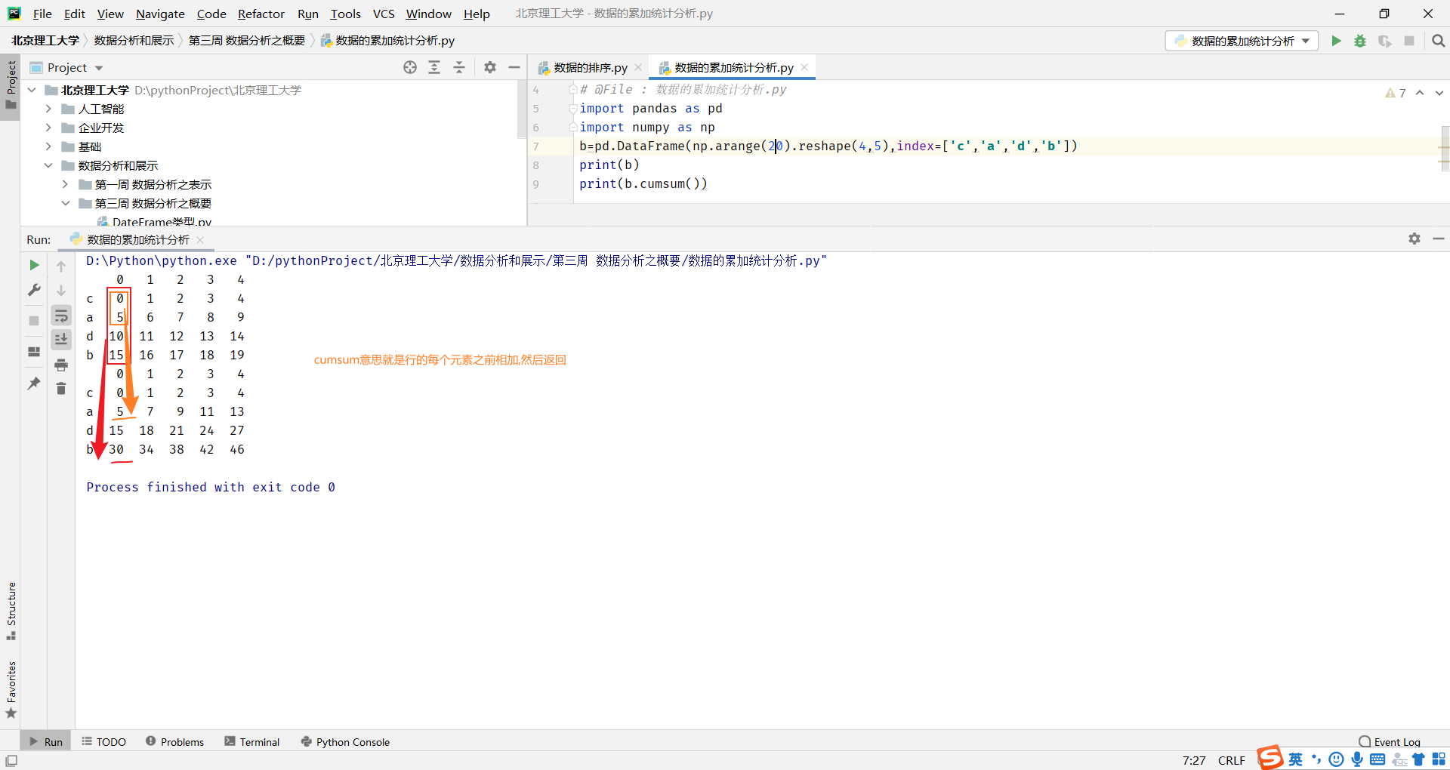Screen dimensions: 1450x770
Task: Toggle soft-wrap in Run console
Action: [x=61, y=316]
